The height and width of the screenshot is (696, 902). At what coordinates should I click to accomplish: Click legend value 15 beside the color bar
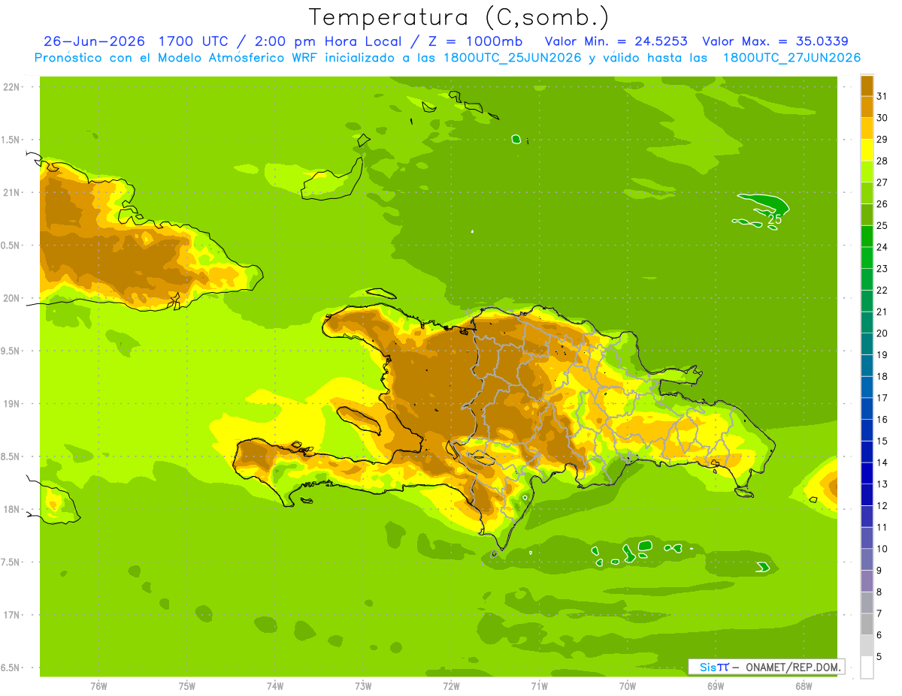[x=882, y=441]
